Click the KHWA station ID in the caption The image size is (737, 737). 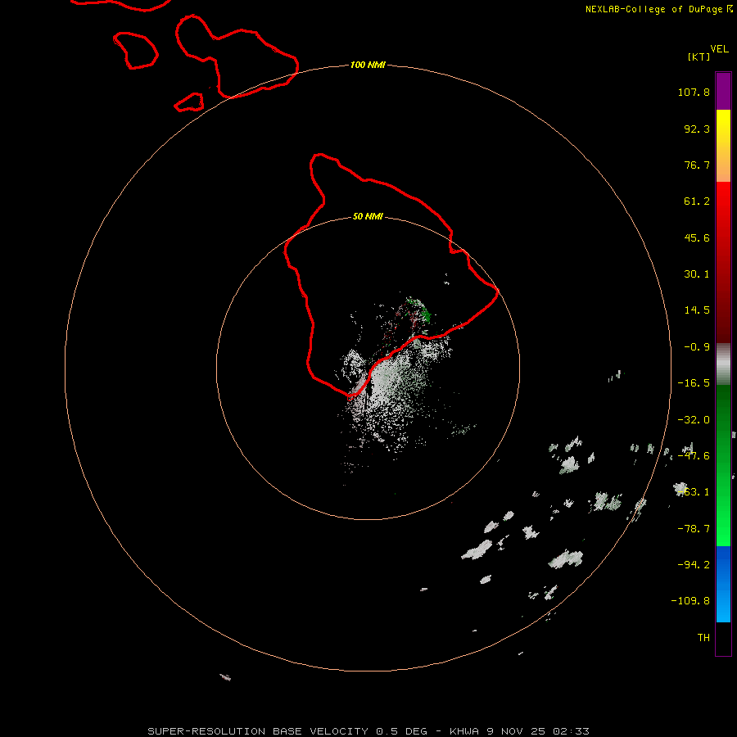point(464,731)
